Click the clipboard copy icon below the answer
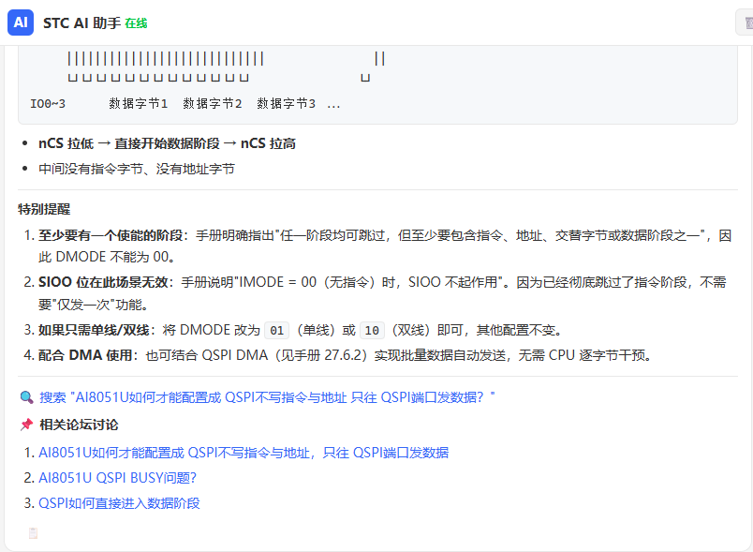This screenshot has width=753, height=552. click(x=33, y=532)
